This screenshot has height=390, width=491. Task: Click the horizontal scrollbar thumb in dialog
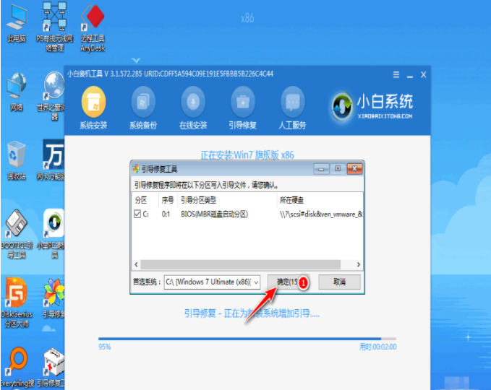point(241,264)
